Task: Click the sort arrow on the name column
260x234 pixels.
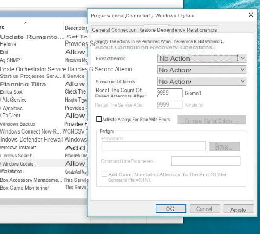Action: click(26, 23)
